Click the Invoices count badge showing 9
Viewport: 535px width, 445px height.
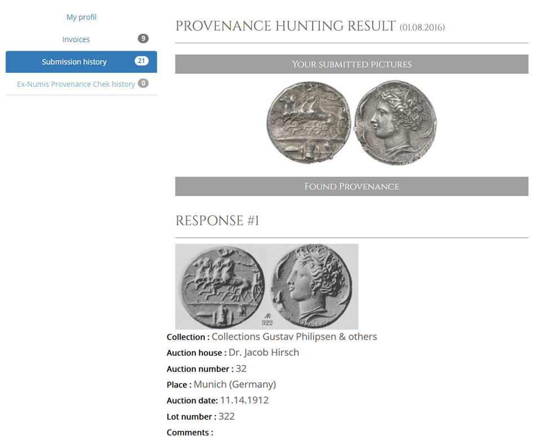pos(143,39)
